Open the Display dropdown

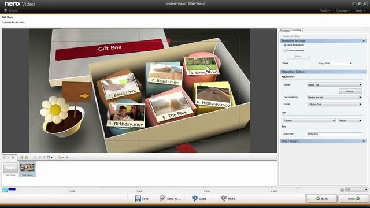coord(335,85)
